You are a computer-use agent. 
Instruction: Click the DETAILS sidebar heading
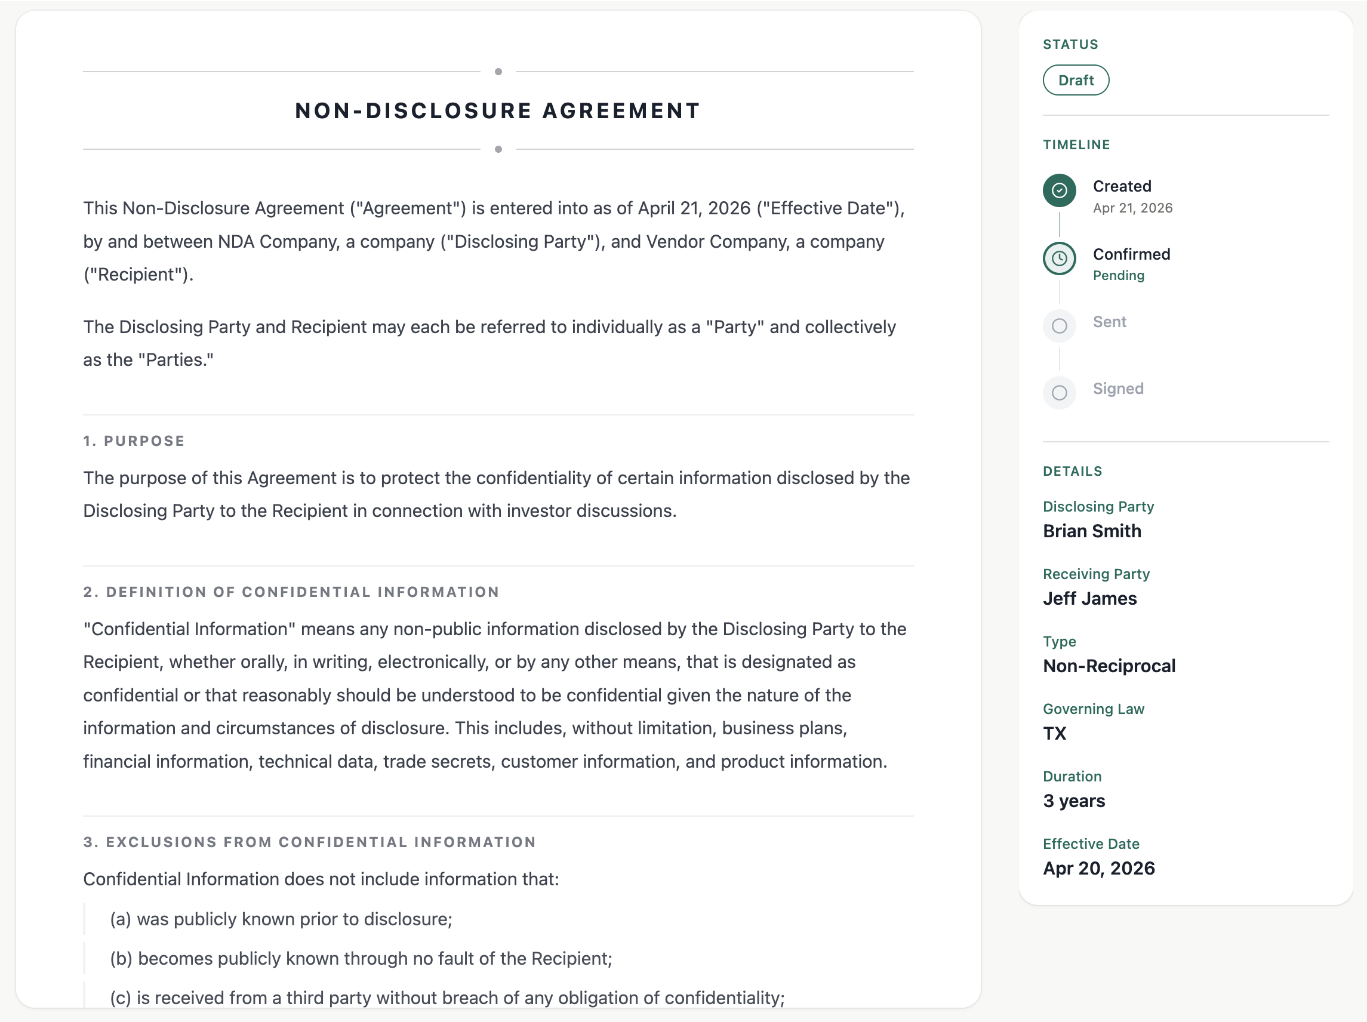click(1072, 472)
